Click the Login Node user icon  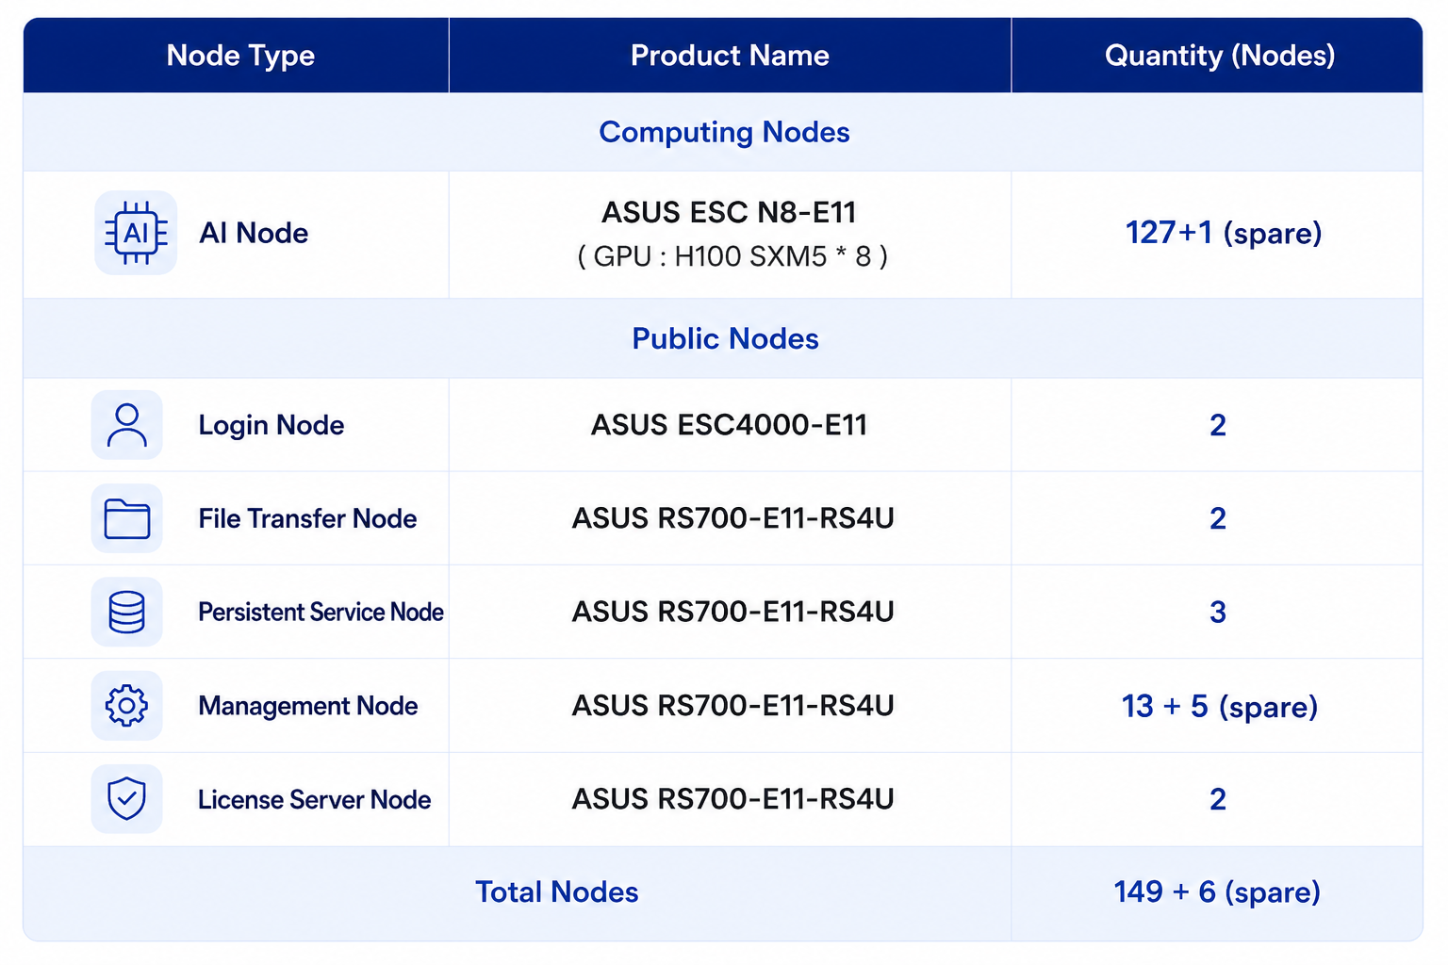126,425
